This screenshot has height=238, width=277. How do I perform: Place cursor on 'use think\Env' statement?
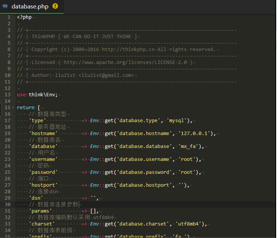pos(37,94)
